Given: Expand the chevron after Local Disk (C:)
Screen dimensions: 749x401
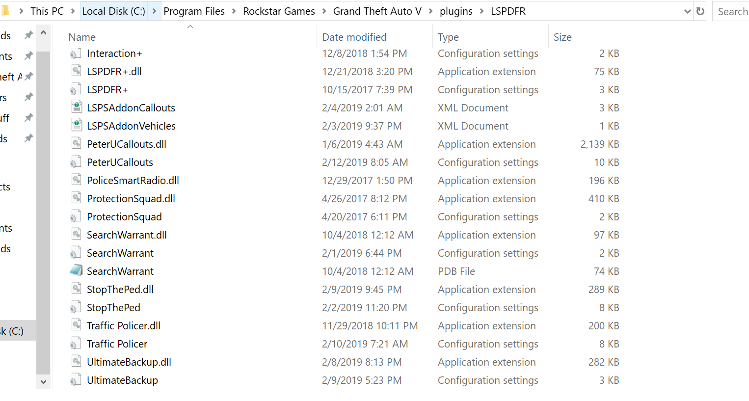Looking at the screenshot, I should point(155,11).
